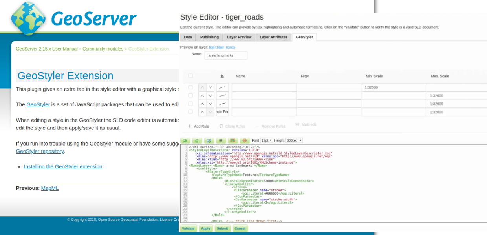Click the move-up arrow of the third rule row

[202, 104]
